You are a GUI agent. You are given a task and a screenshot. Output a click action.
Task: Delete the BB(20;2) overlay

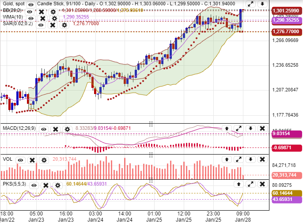(x=41, y=11)
